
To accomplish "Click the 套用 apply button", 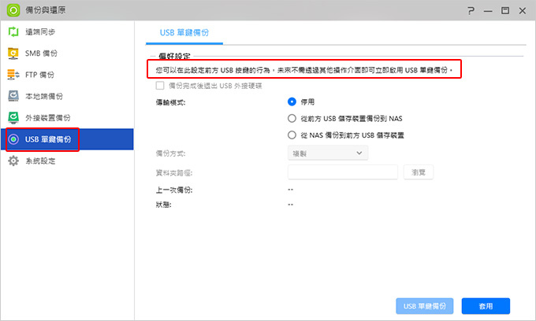I will click(486, 306).
